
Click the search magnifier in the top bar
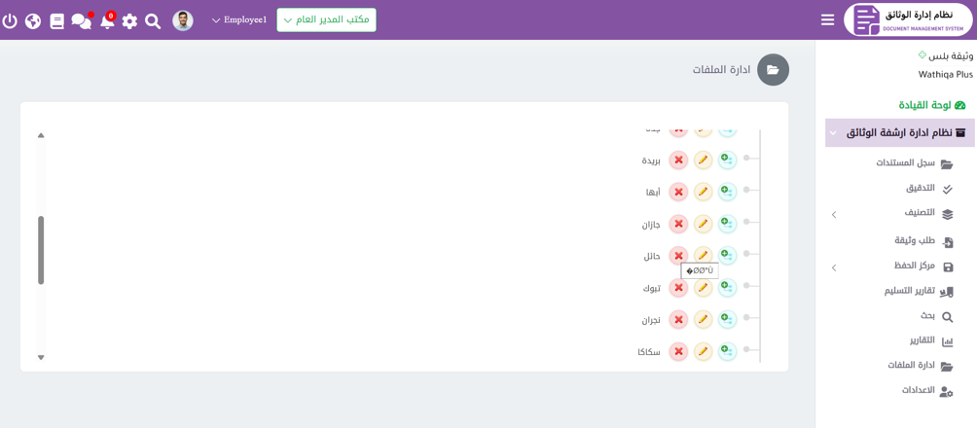pyautogui.click(x=153, y=20)
